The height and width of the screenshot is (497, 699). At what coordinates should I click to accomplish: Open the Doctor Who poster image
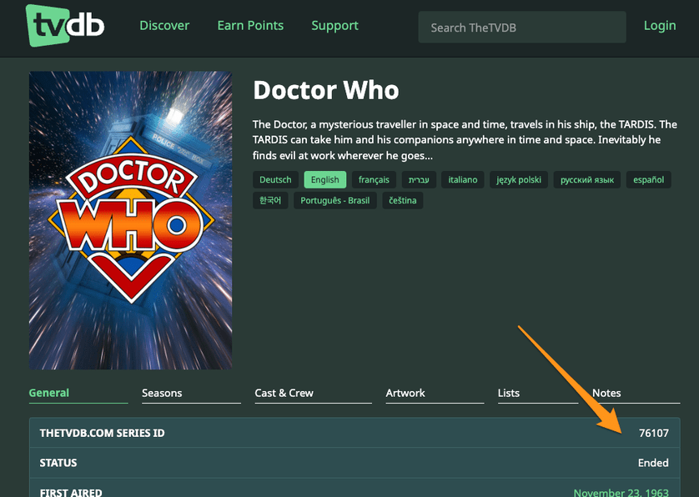pyautogui.click(x=131, y=220)
